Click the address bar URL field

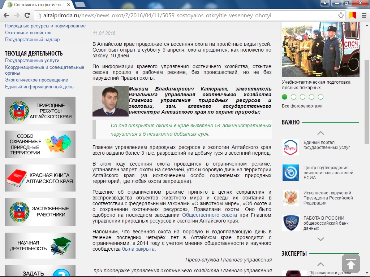point(181,16)
